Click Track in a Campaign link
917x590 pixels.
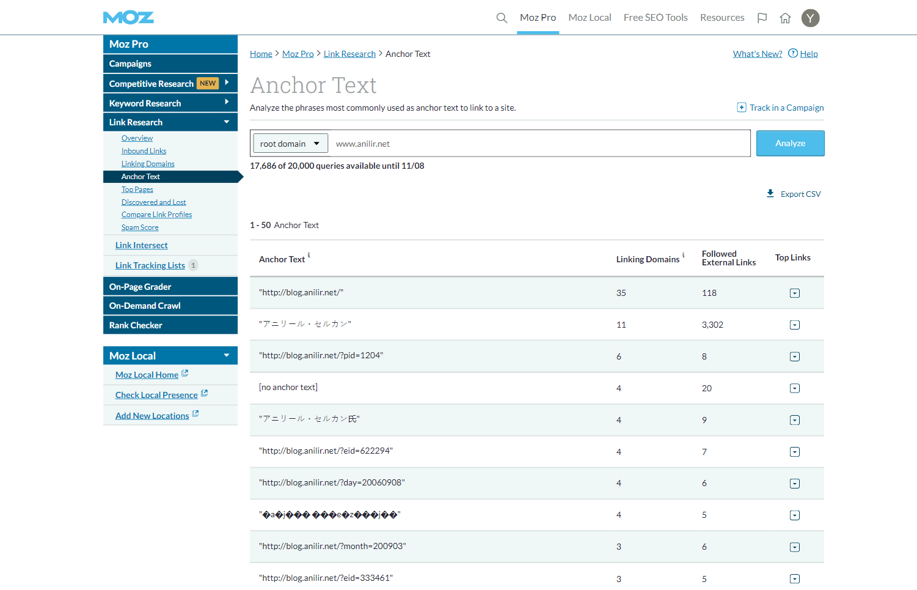coord(786,108)
